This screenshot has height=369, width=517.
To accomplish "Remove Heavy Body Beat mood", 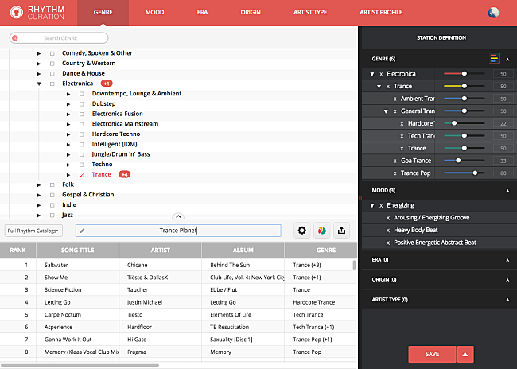I will (x=387, y=230).
